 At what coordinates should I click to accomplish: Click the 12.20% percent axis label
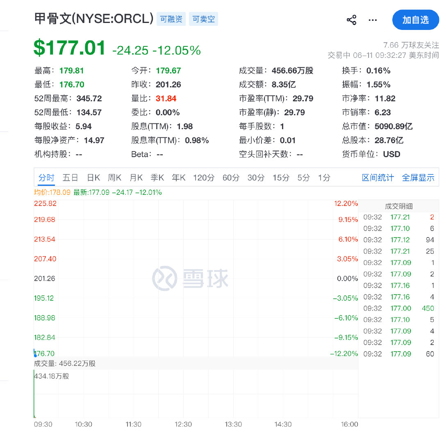[x=346, y=203]
